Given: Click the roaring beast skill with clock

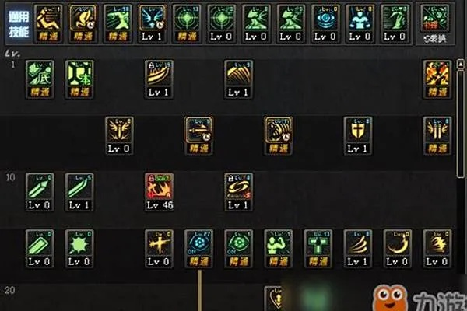Looking at the screenshot, I should click(x=278, y=136).
